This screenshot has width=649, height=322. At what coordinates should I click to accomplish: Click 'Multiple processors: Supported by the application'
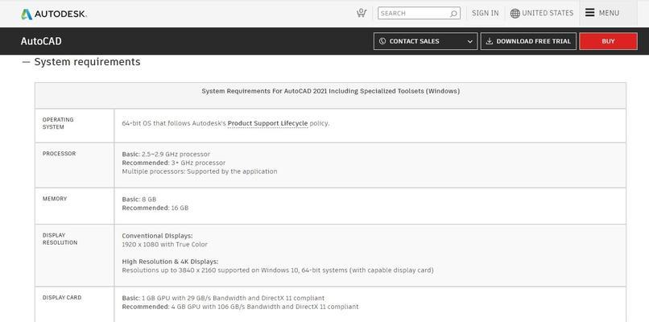[200, 171]
